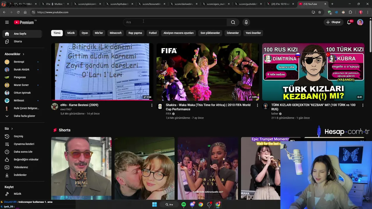This screenshot has width=372, height=209.
Task: Select Son yüklenenler chip
Action: point(210,33)
